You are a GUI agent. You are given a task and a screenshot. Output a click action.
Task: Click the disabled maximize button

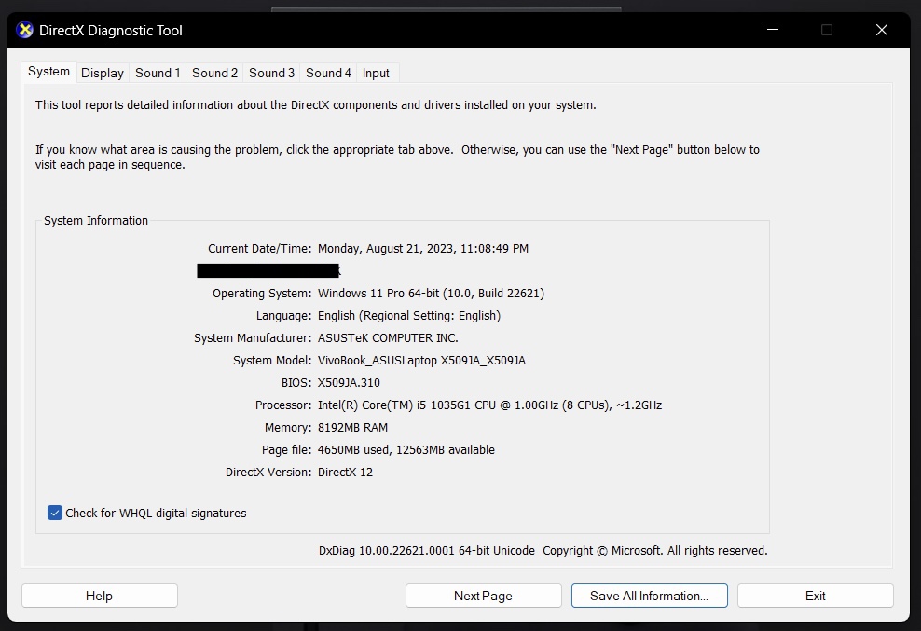827,30
